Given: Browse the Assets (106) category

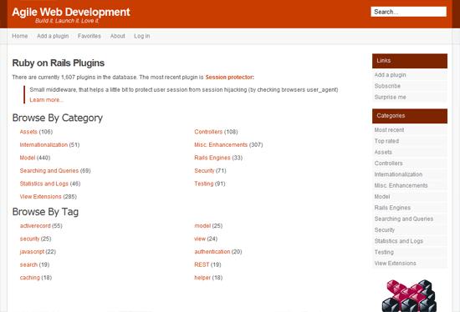Looking at the screenshot, I should point(28,132).
